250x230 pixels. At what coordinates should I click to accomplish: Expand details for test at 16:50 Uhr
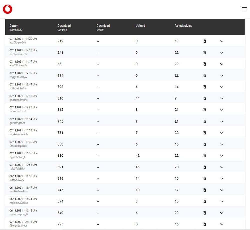[x=222, y=179]
